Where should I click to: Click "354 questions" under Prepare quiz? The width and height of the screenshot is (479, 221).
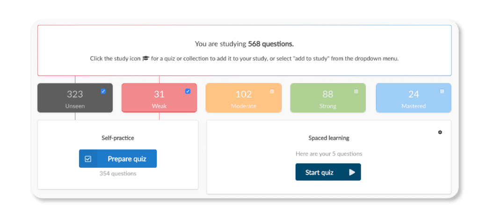pos(118,173)
